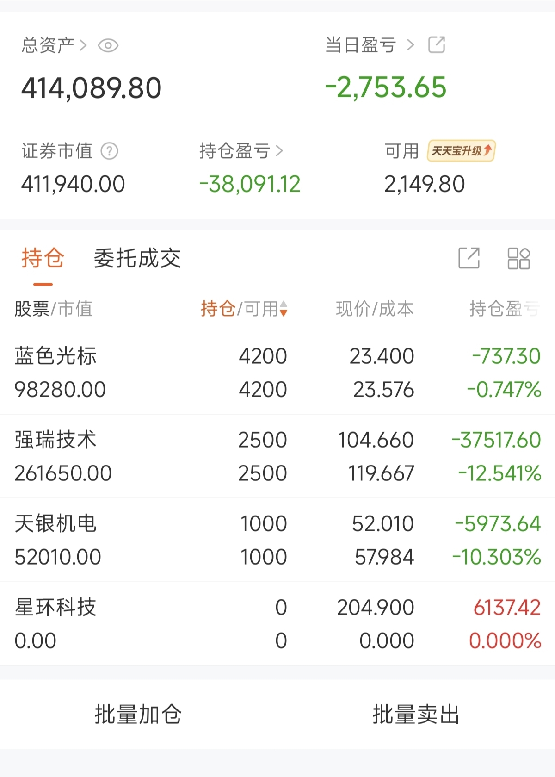The height and width of the screenshot is (777, 555).
Task: Tap the 天天宝升级 badge
Action: pyautogui.click(x=461, y=151)
